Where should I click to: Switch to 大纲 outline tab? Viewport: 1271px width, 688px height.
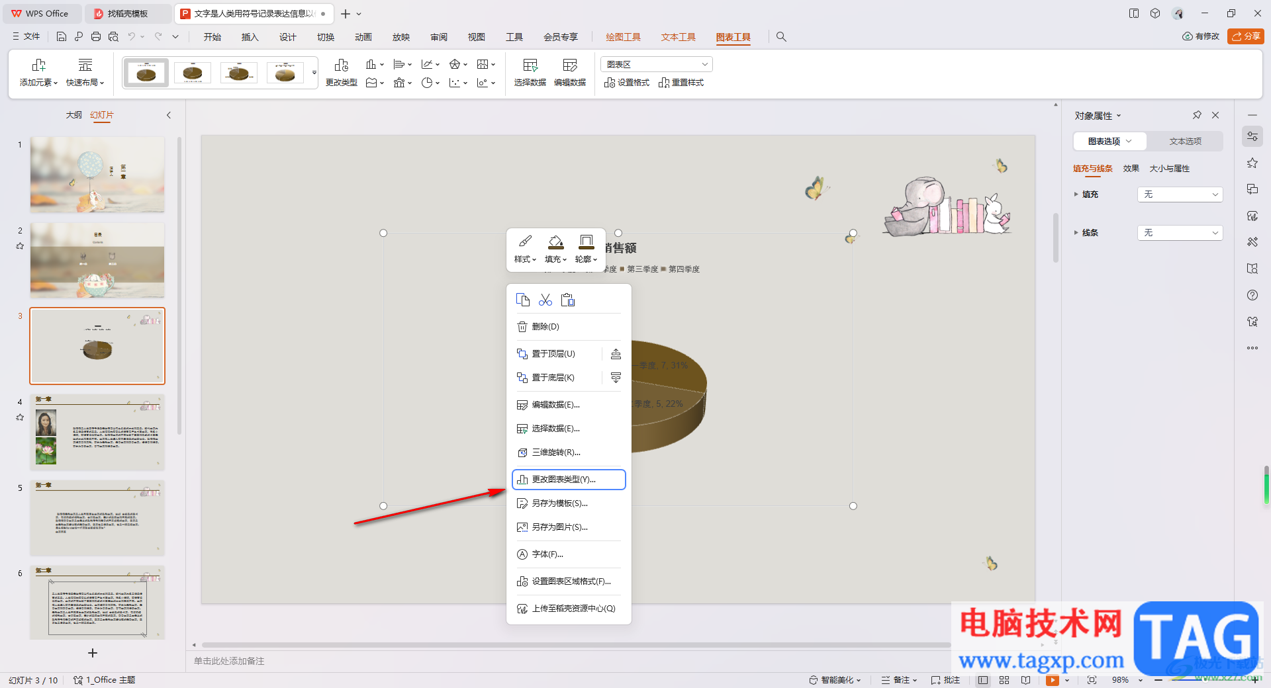[x=73, y=115]
